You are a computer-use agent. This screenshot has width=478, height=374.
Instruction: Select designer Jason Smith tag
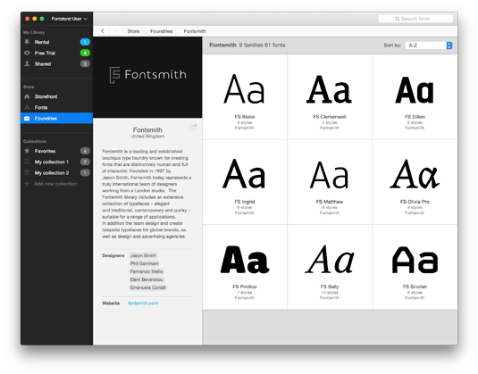(x=143, y=255)
